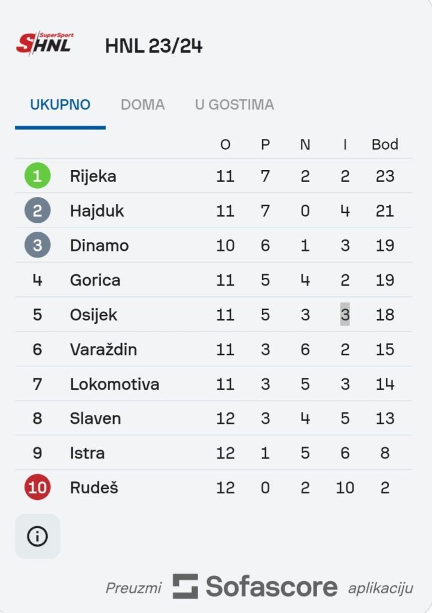
Task: Click the Bod points column header
Action: 385,145
